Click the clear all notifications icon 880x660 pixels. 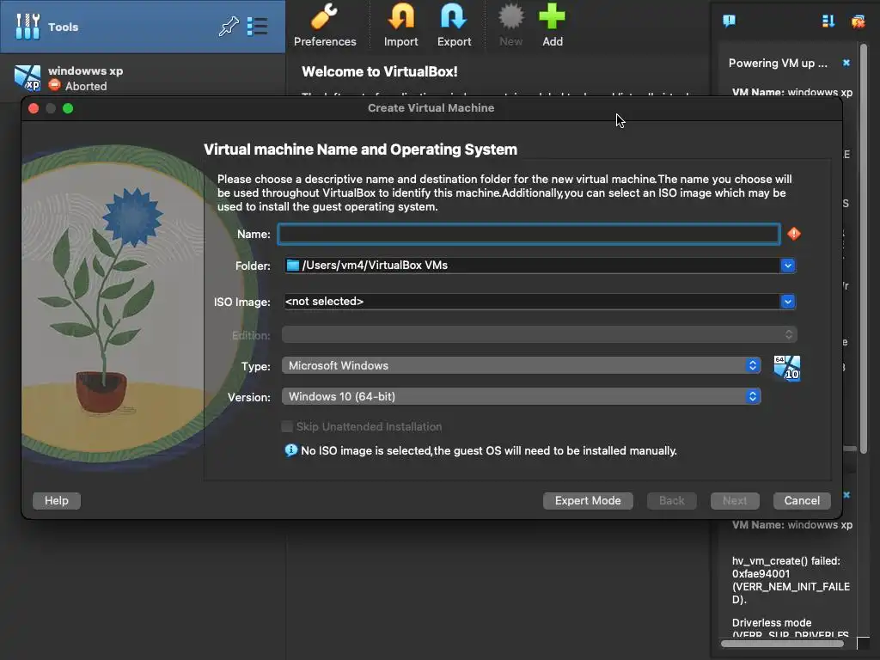point(859,21)
